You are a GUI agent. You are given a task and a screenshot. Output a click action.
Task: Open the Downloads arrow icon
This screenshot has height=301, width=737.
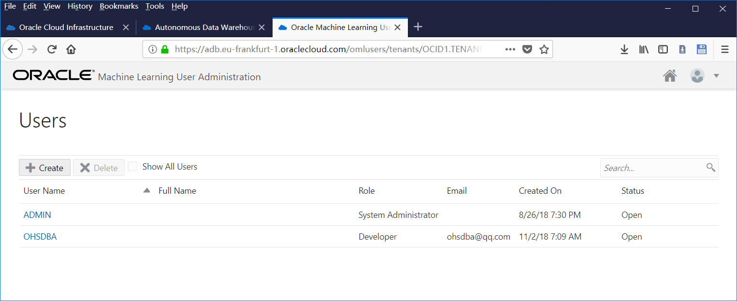[x=624, y=49]
